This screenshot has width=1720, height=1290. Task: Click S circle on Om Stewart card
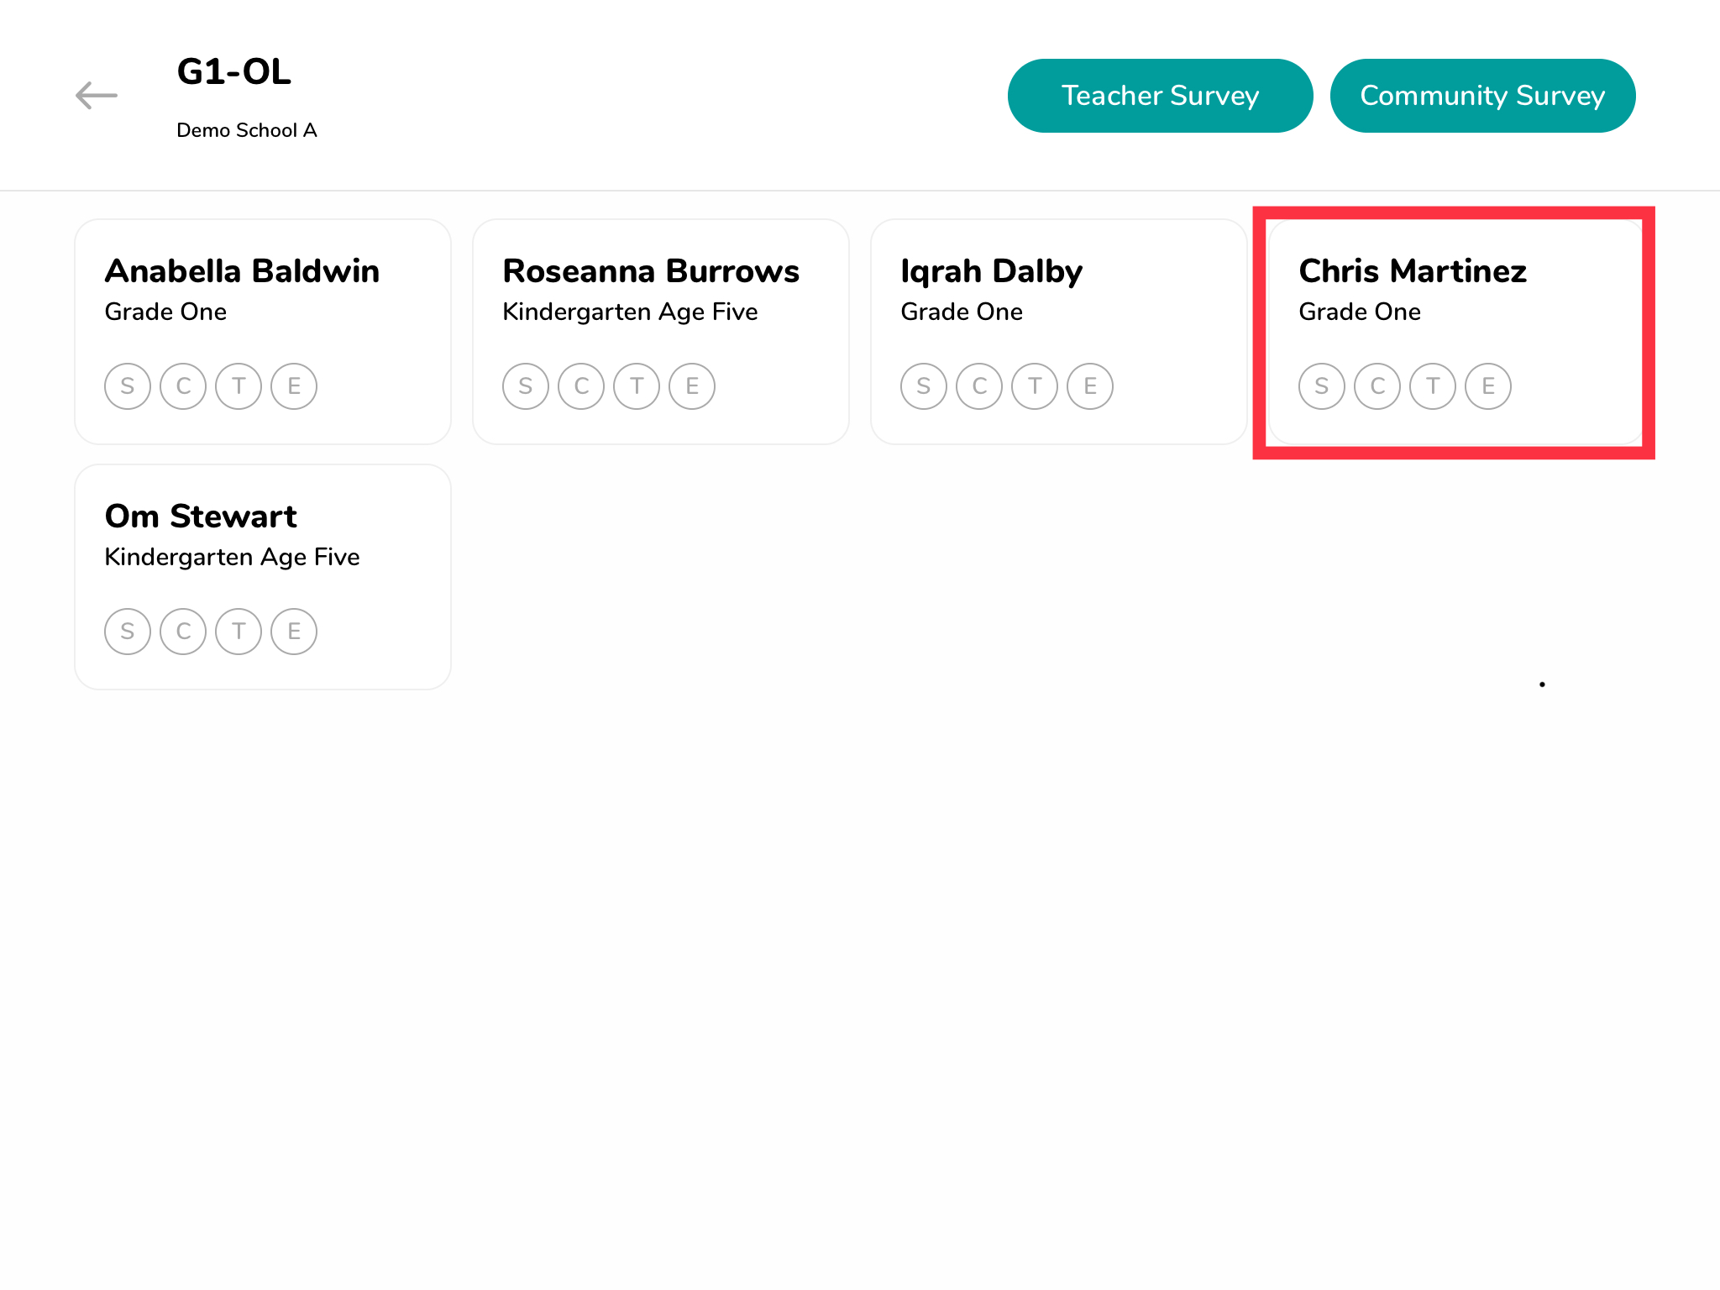pyautogui.click(x=128, y=632)
